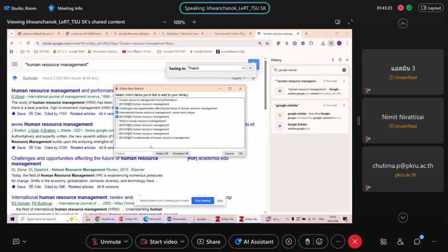The width and height of the screenshot is (448, 252).
Task: Check 'What is human resource management?' item
Action: coord(117,121)
